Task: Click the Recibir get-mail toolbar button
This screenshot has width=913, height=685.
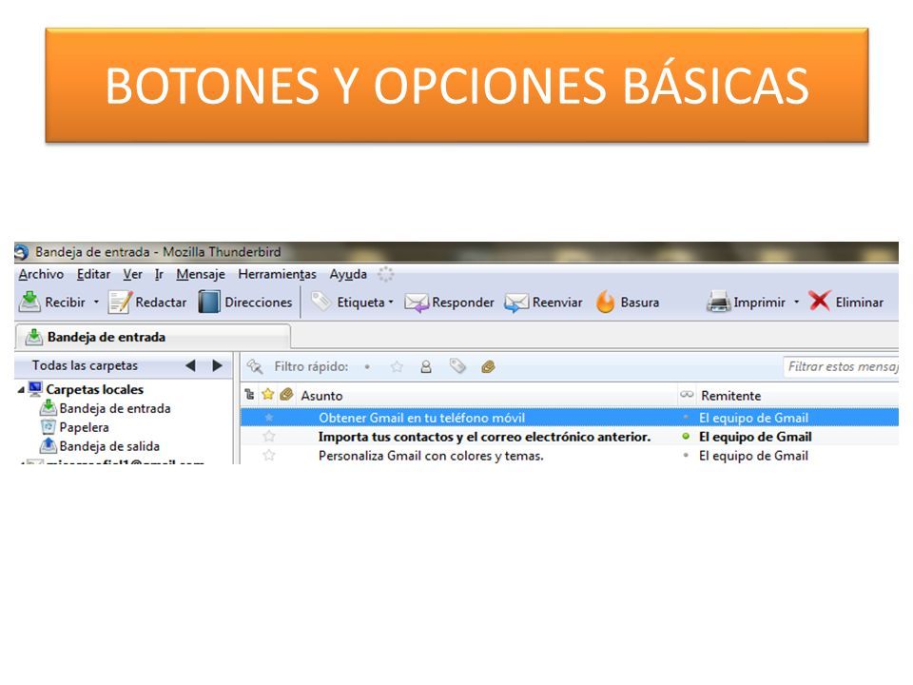Action: 52,302
